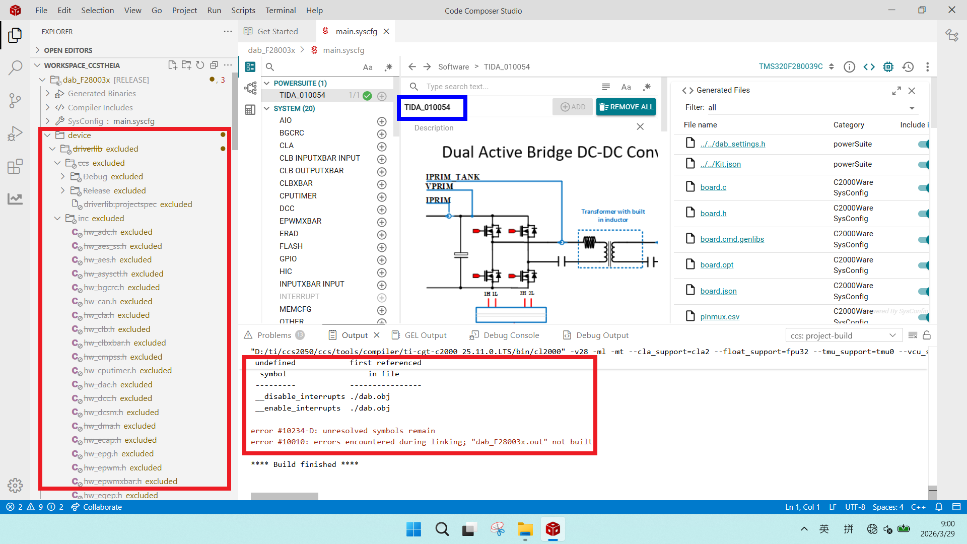Toggle board.cmd.genlibs include switch
The image size is (967, 544).
tap(924, 239)
